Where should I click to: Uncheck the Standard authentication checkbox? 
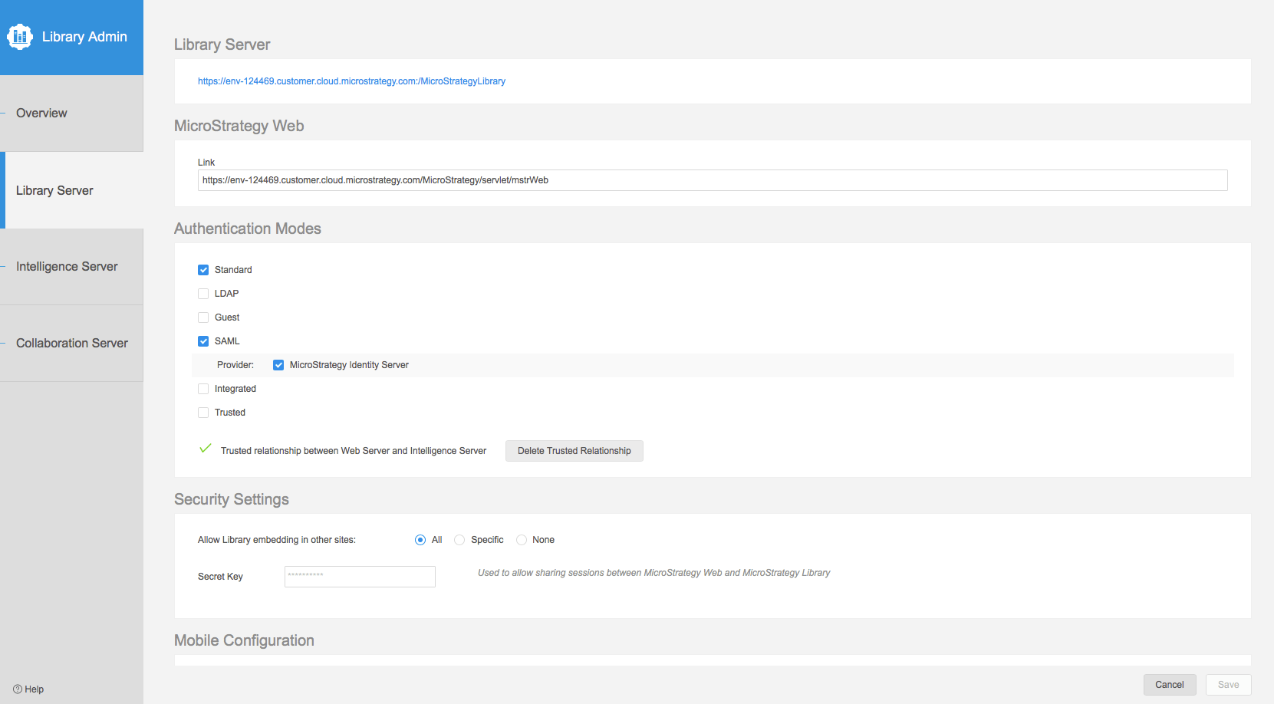click(x=203, y=270)
